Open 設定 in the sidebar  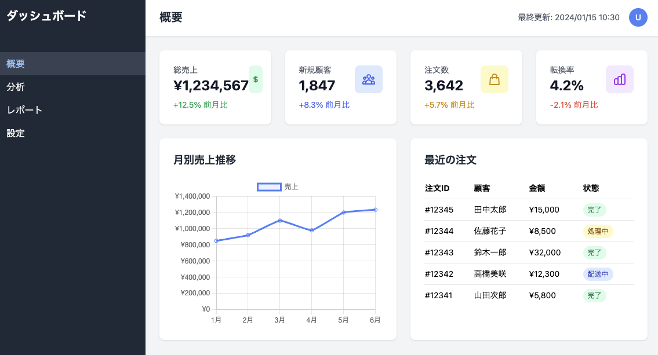coord(72,133)
